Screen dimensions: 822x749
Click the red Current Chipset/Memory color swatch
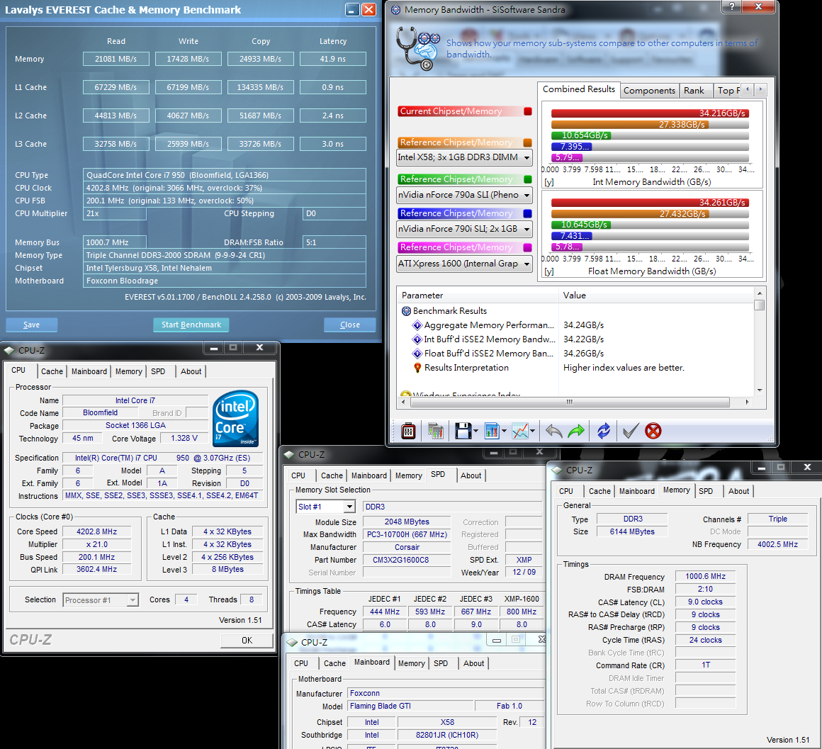pos(528,111)
